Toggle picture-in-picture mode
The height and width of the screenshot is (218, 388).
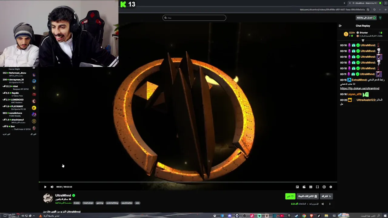click(x=297, y=187)
